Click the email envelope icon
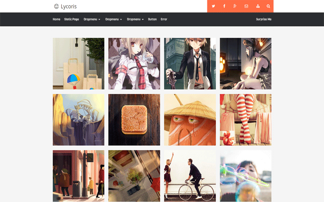 (246, 6)
